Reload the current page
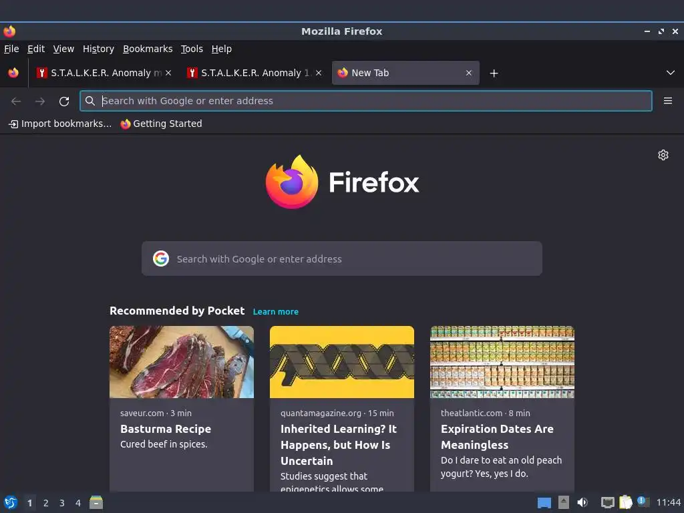 (64, 102)
